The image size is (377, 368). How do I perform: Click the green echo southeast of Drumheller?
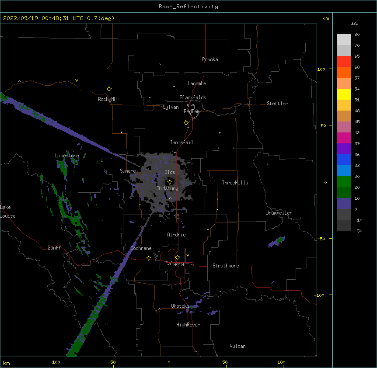point(280,240)
